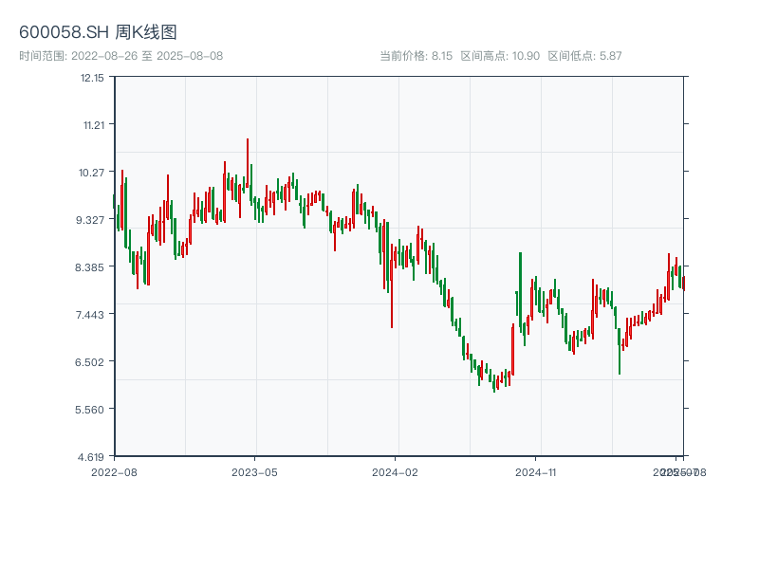Click the 当前价格 8.15 label

pos(416,56)
